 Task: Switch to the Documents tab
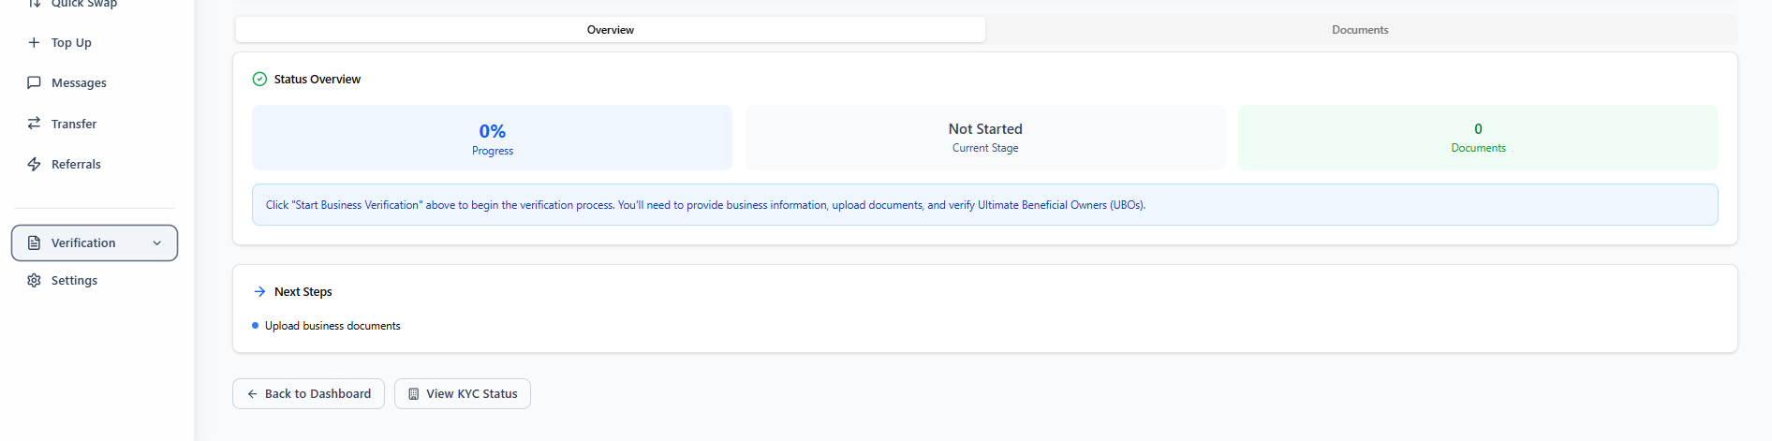[x=1360, y=30]
